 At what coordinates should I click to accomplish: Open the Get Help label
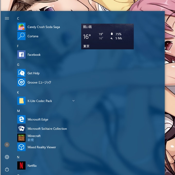coord(34,73)
